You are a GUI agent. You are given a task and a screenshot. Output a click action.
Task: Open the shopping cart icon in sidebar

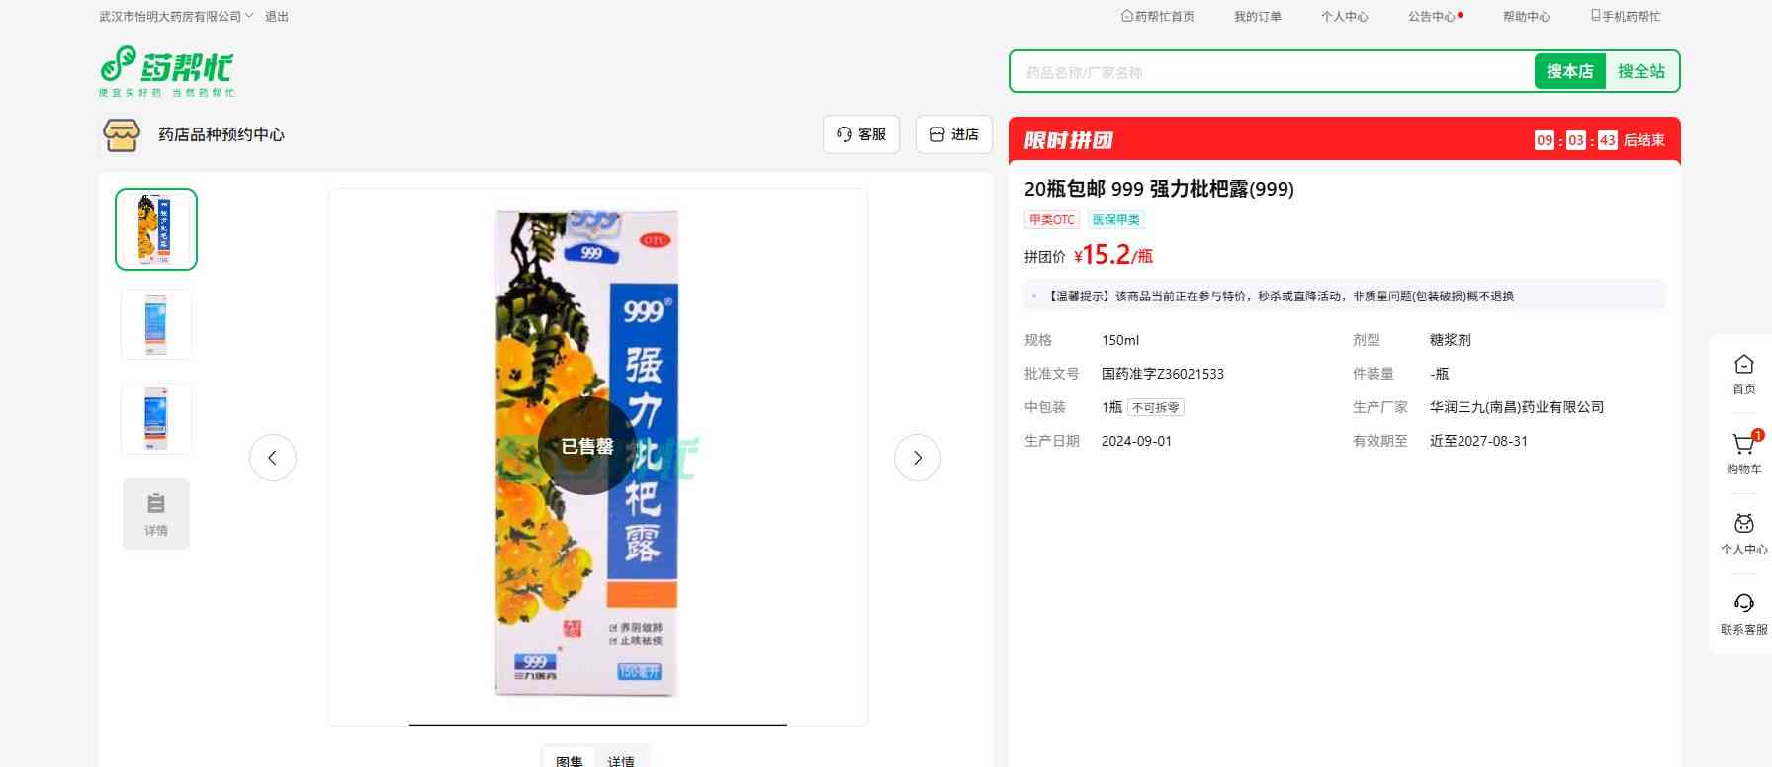pyautogui.click(x=1743, y=445)
